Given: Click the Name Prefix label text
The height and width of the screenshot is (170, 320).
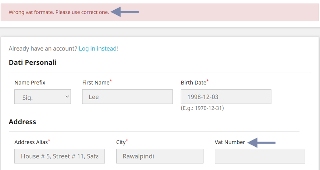Looking at the screenshot, I should point(30,83).
